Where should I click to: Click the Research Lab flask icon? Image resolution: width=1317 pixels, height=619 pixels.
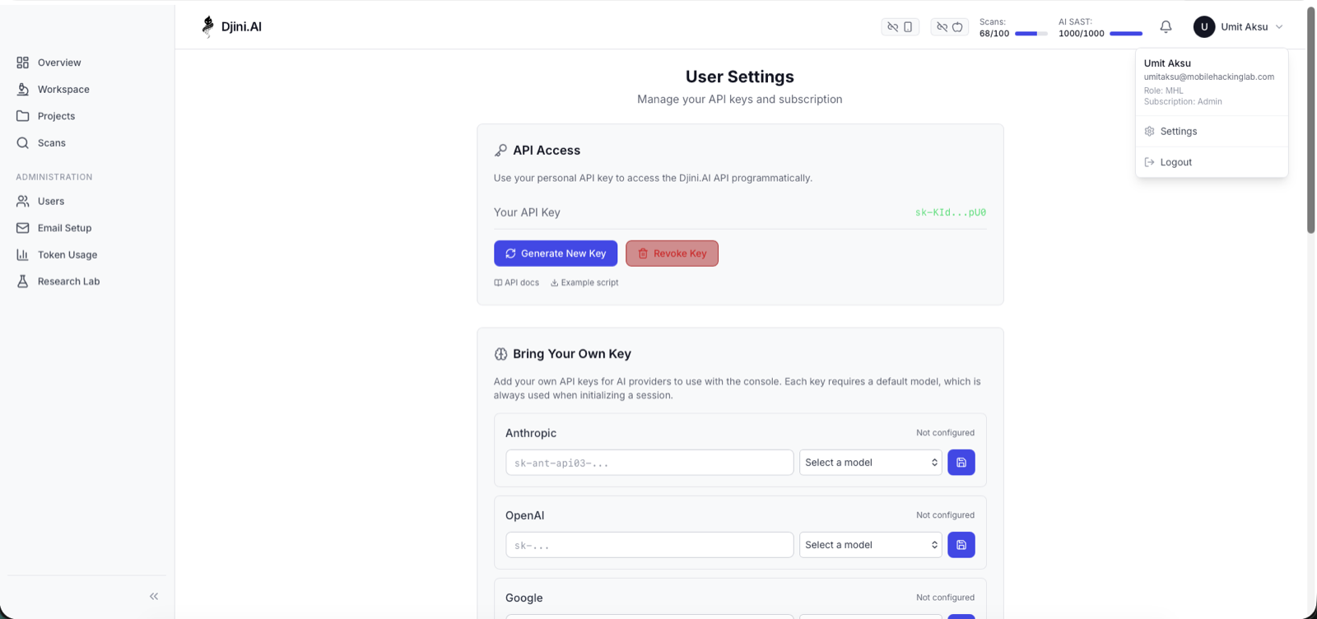pyautogui.click(x=23, y=282)
